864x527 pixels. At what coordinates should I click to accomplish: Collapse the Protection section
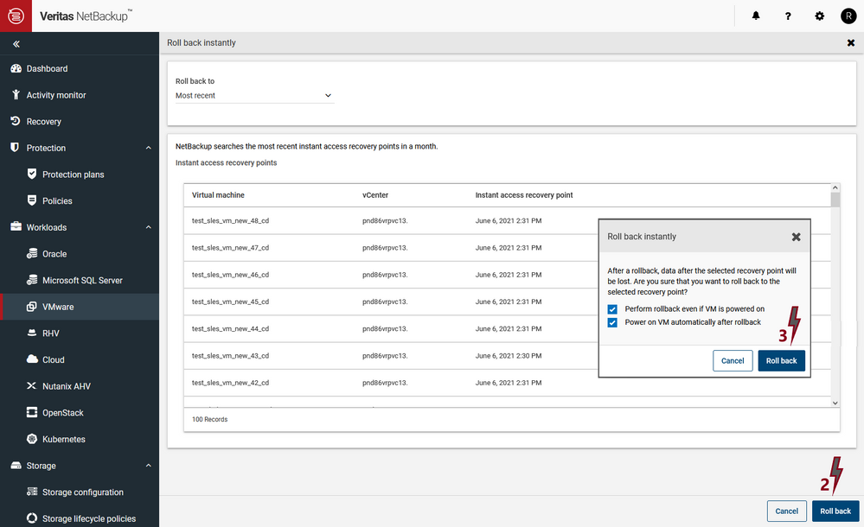[148, 149]
